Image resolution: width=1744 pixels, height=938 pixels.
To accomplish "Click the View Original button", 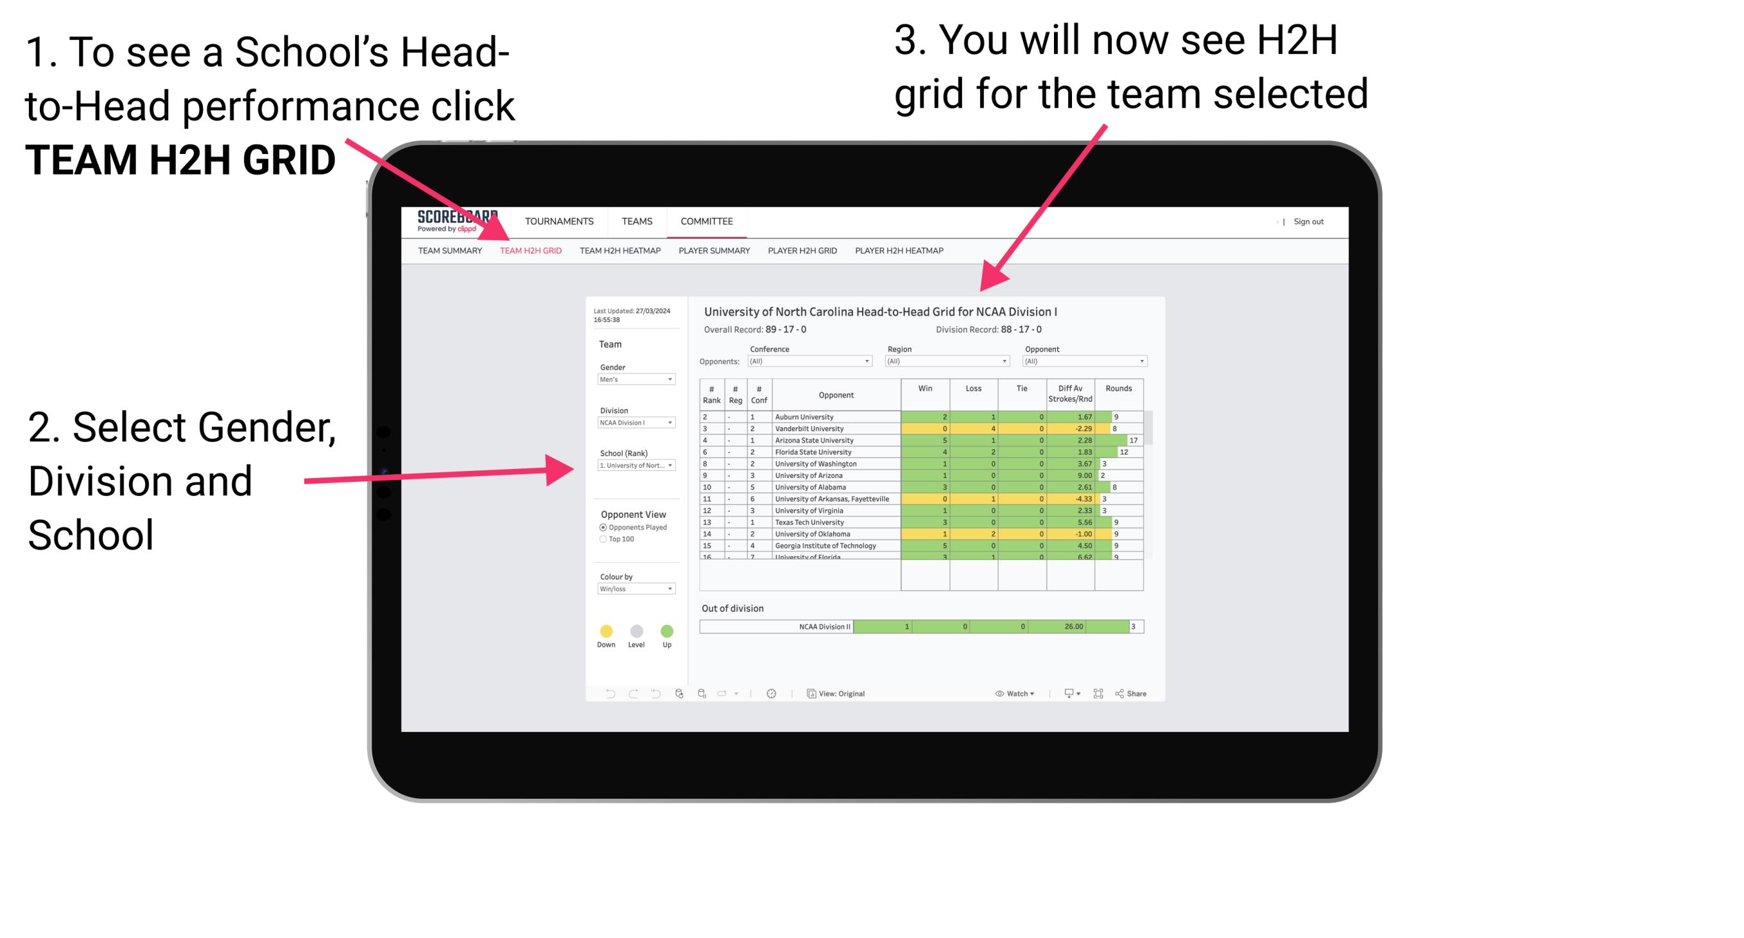I will 839,693.
